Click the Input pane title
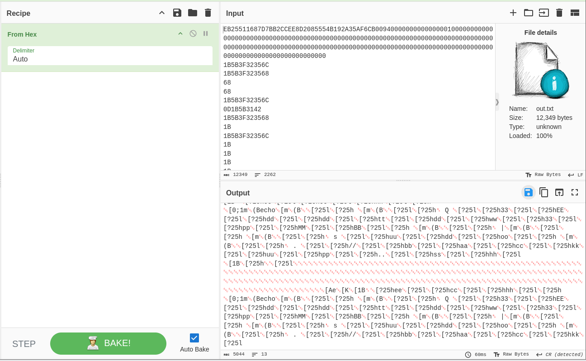The image size is (586, 361). 235,13
